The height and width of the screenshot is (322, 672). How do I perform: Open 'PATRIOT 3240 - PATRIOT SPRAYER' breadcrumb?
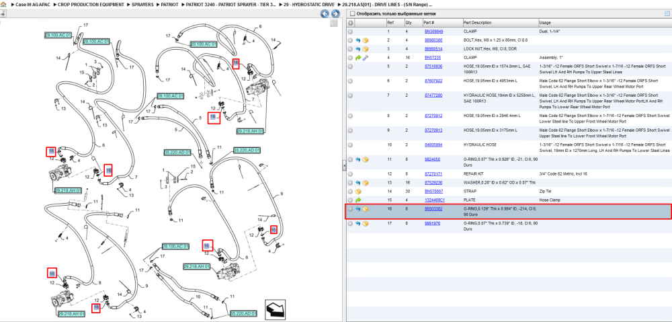click(x=230, y=4)
